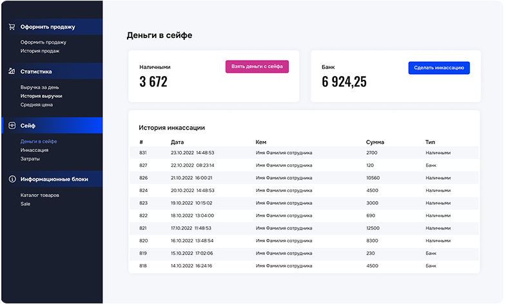Image resolution: width=506 pixels, height=306 pixels.
Task: Open Средняя цена statistics page
Action: coord(37,104)
